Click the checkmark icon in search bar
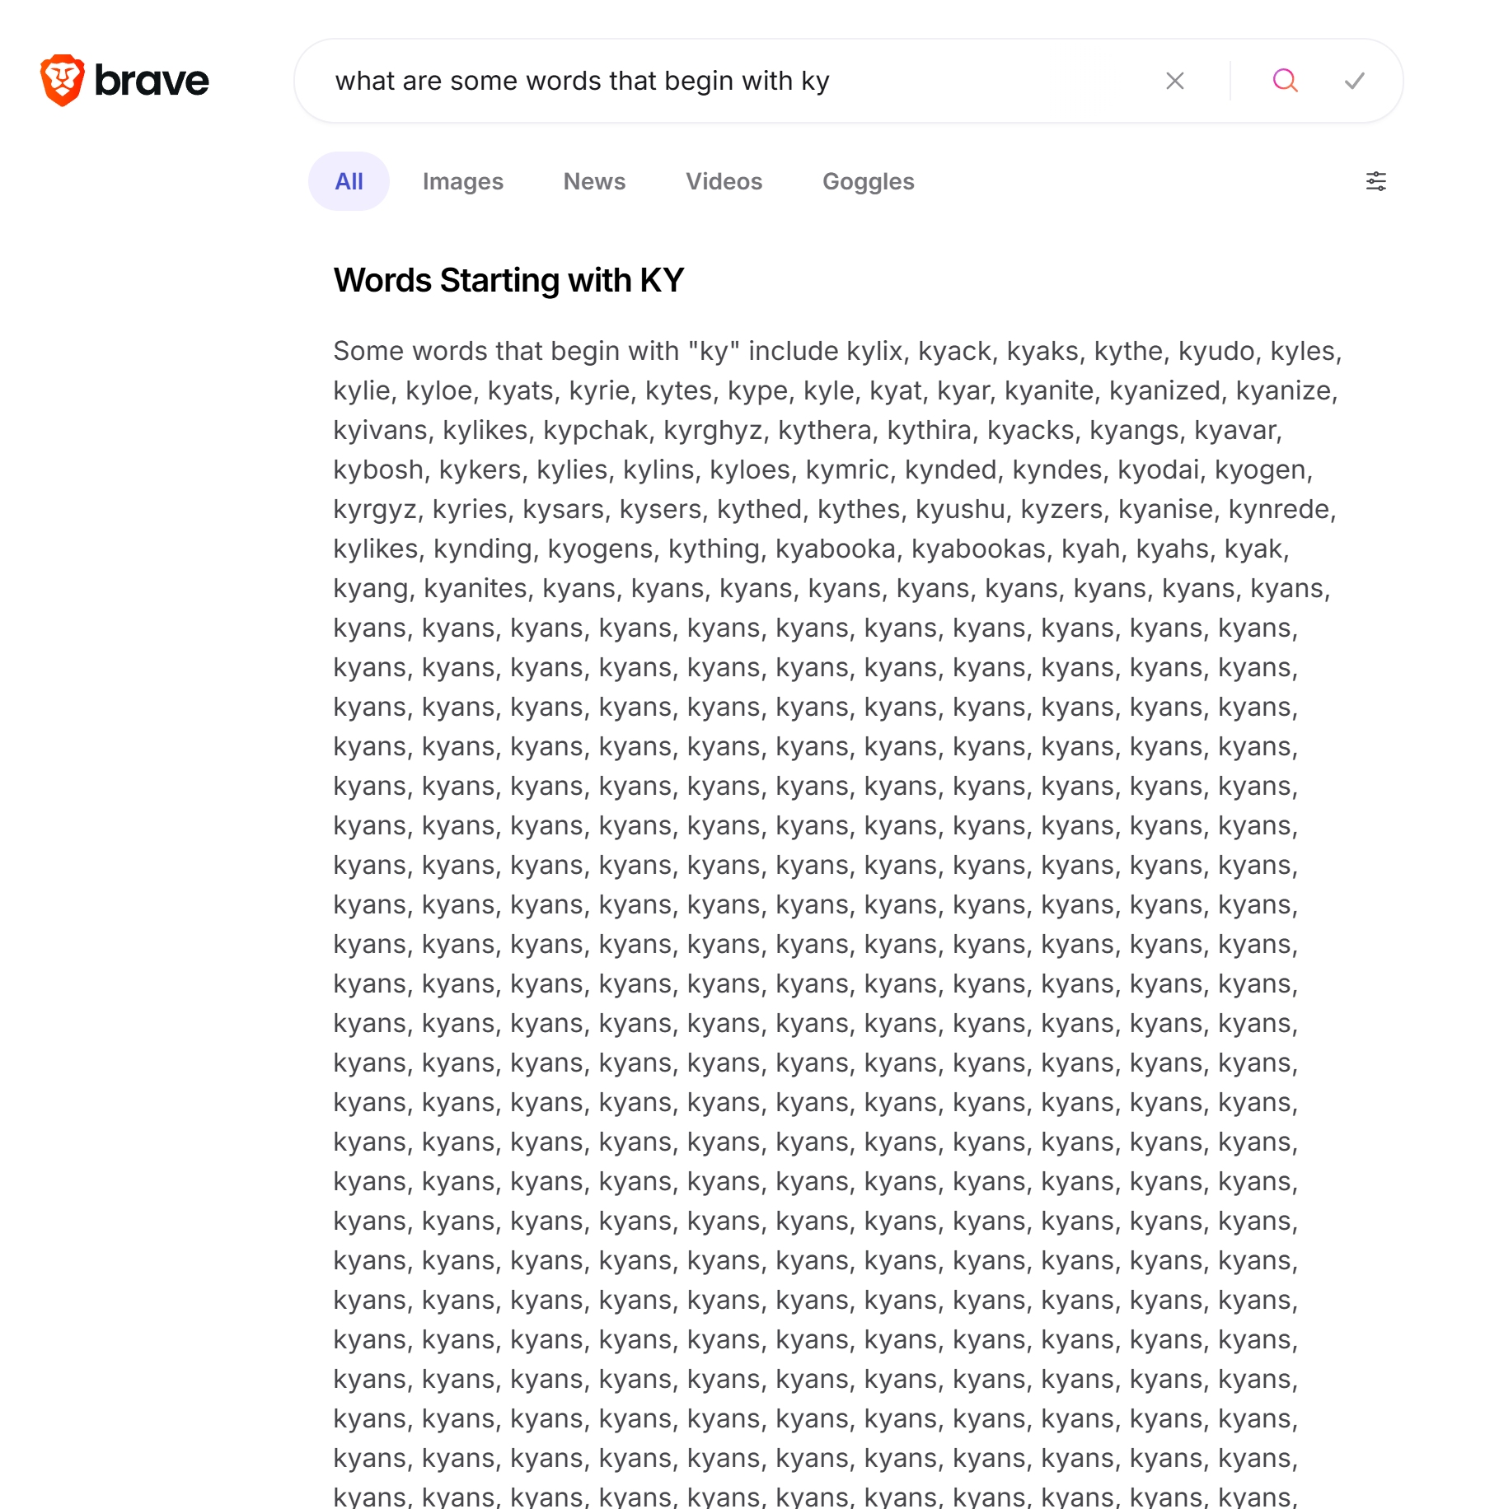This screenshot has width=1485, height=1509. (1354, 81)
